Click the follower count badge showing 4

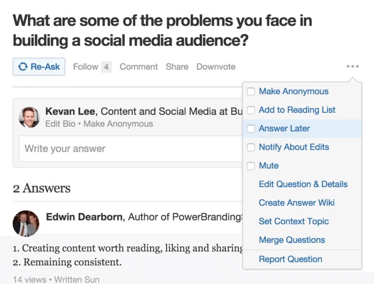(x=106, y=67)
